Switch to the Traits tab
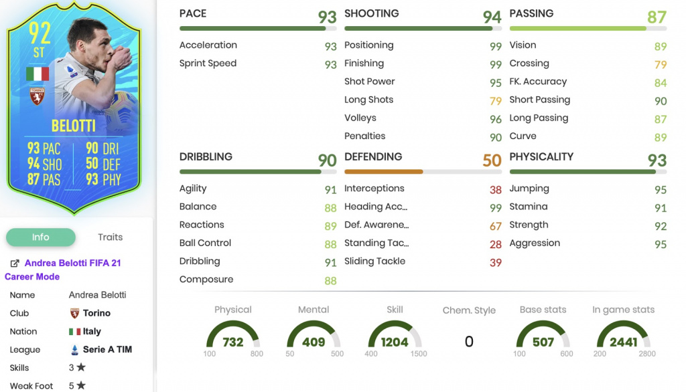This screenshot has width=686, height=392. pyautogui.click(x=110, y=237)
